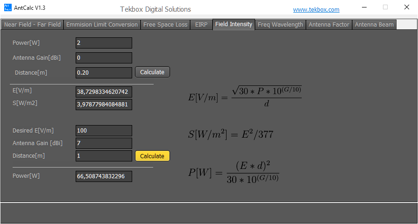Switch to Emmision Limit Conversion tab
The image size is (418, 224).
102,25
